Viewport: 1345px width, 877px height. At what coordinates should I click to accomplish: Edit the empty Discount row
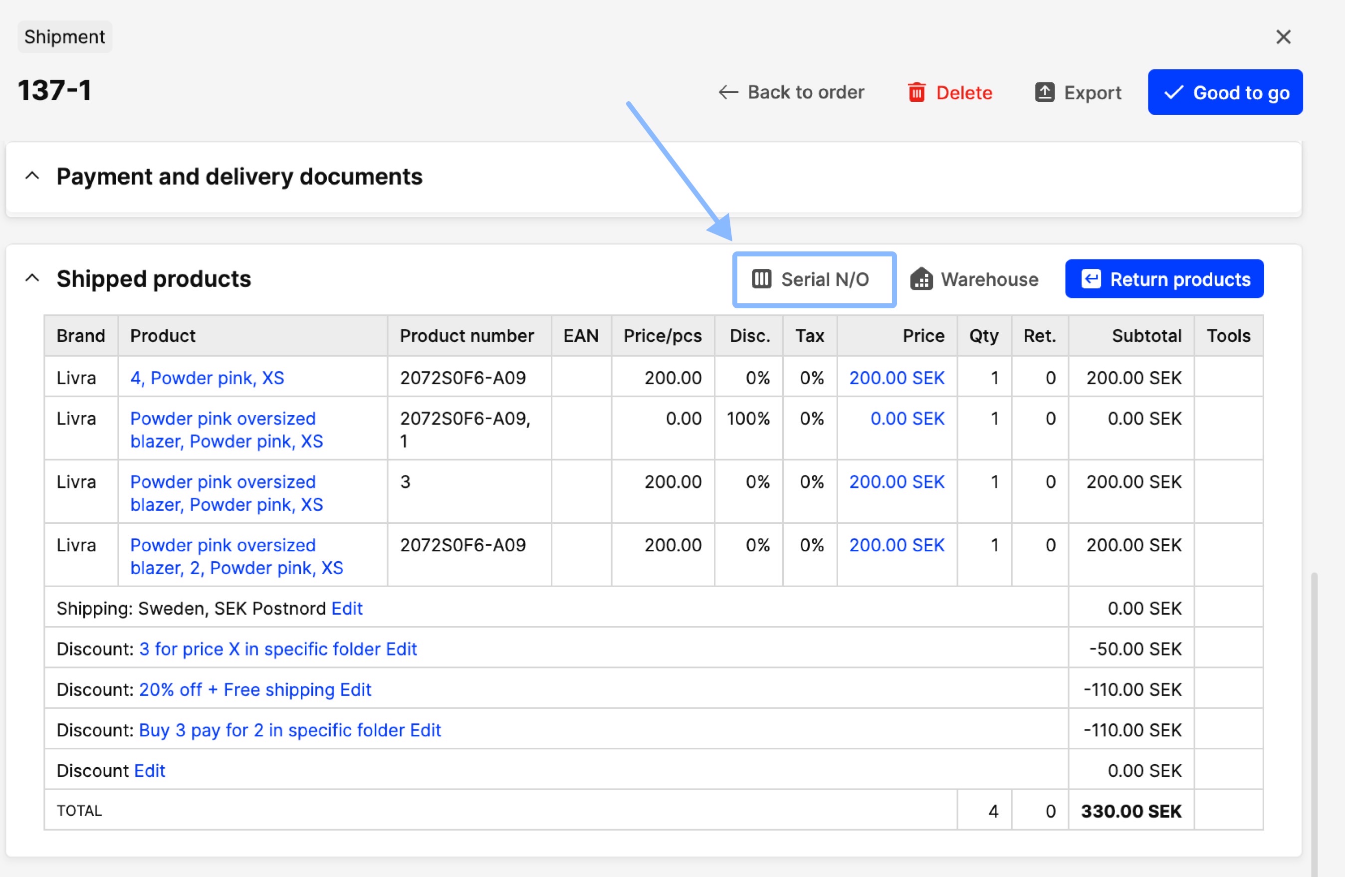tap(149, 771)
